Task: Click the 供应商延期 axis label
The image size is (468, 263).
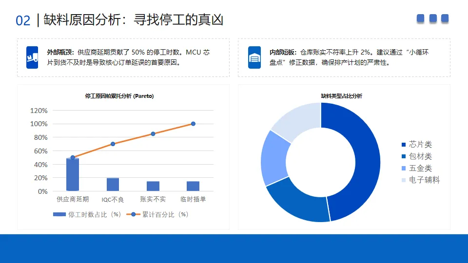Action: [73, 199]
